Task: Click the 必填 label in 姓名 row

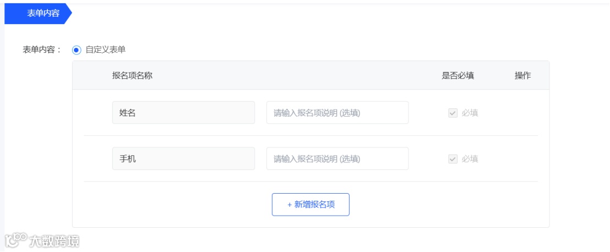Action: click(470, 113)
